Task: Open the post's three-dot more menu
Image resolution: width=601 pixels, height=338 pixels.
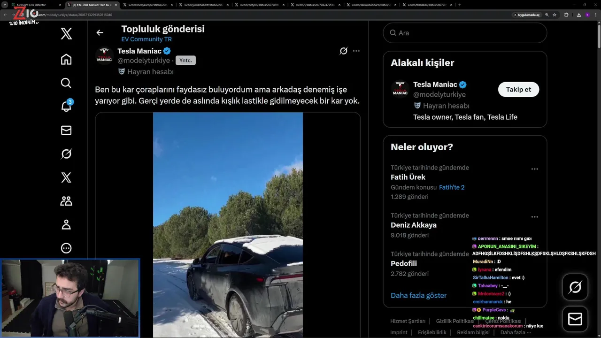Action: (x=356, y=51)
